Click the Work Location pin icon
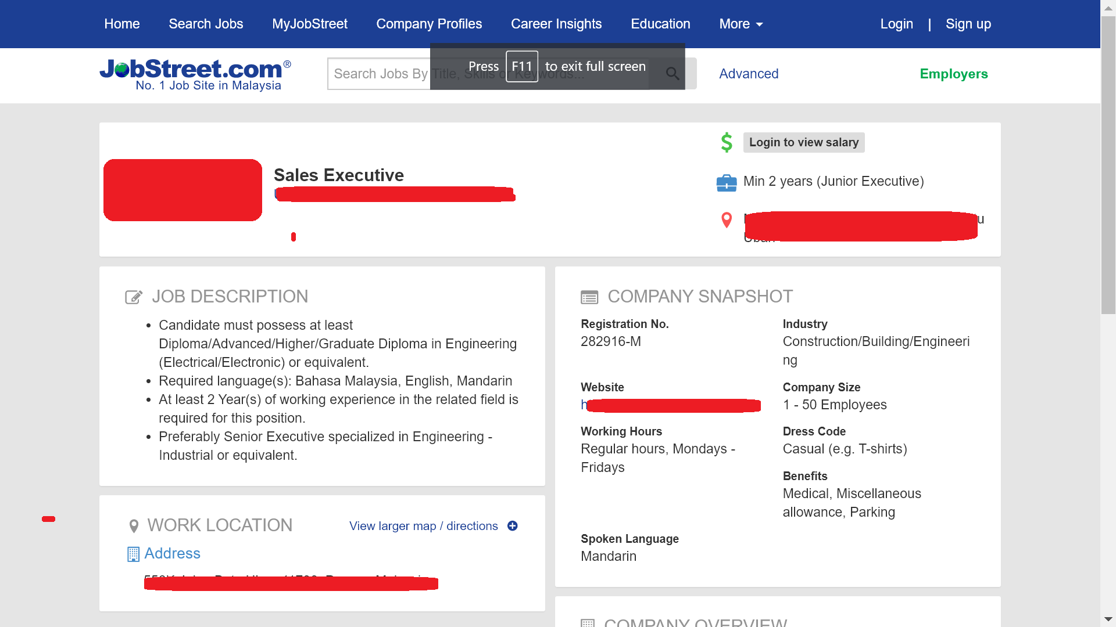The image size is (1116, 627). point(134,526)
